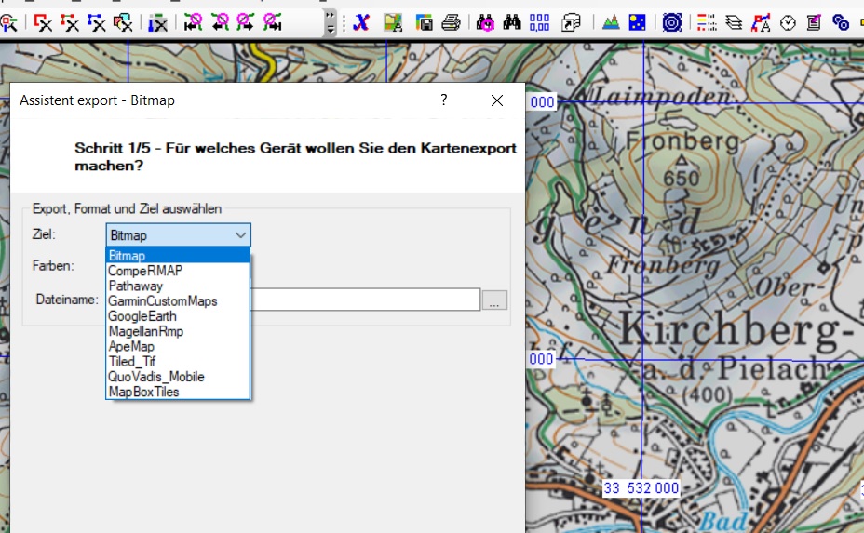Click the clock icon in toolbar
This screenshot has width=864, height=533.
tap(788, 22)
